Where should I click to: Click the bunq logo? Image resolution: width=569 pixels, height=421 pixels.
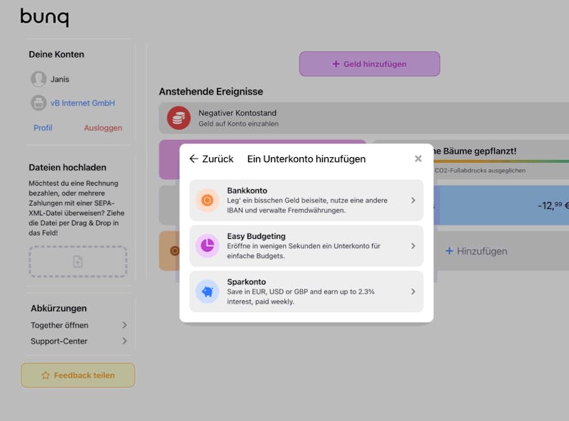(44, 17)
